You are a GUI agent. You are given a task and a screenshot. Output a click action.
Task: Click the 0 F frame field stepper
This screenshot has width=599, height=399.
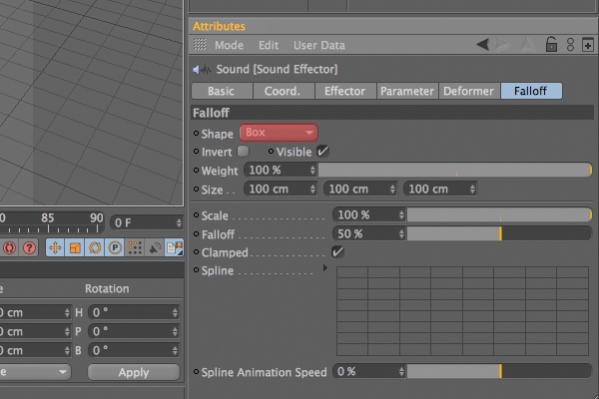pyautogui.click(x=179, y=223)
